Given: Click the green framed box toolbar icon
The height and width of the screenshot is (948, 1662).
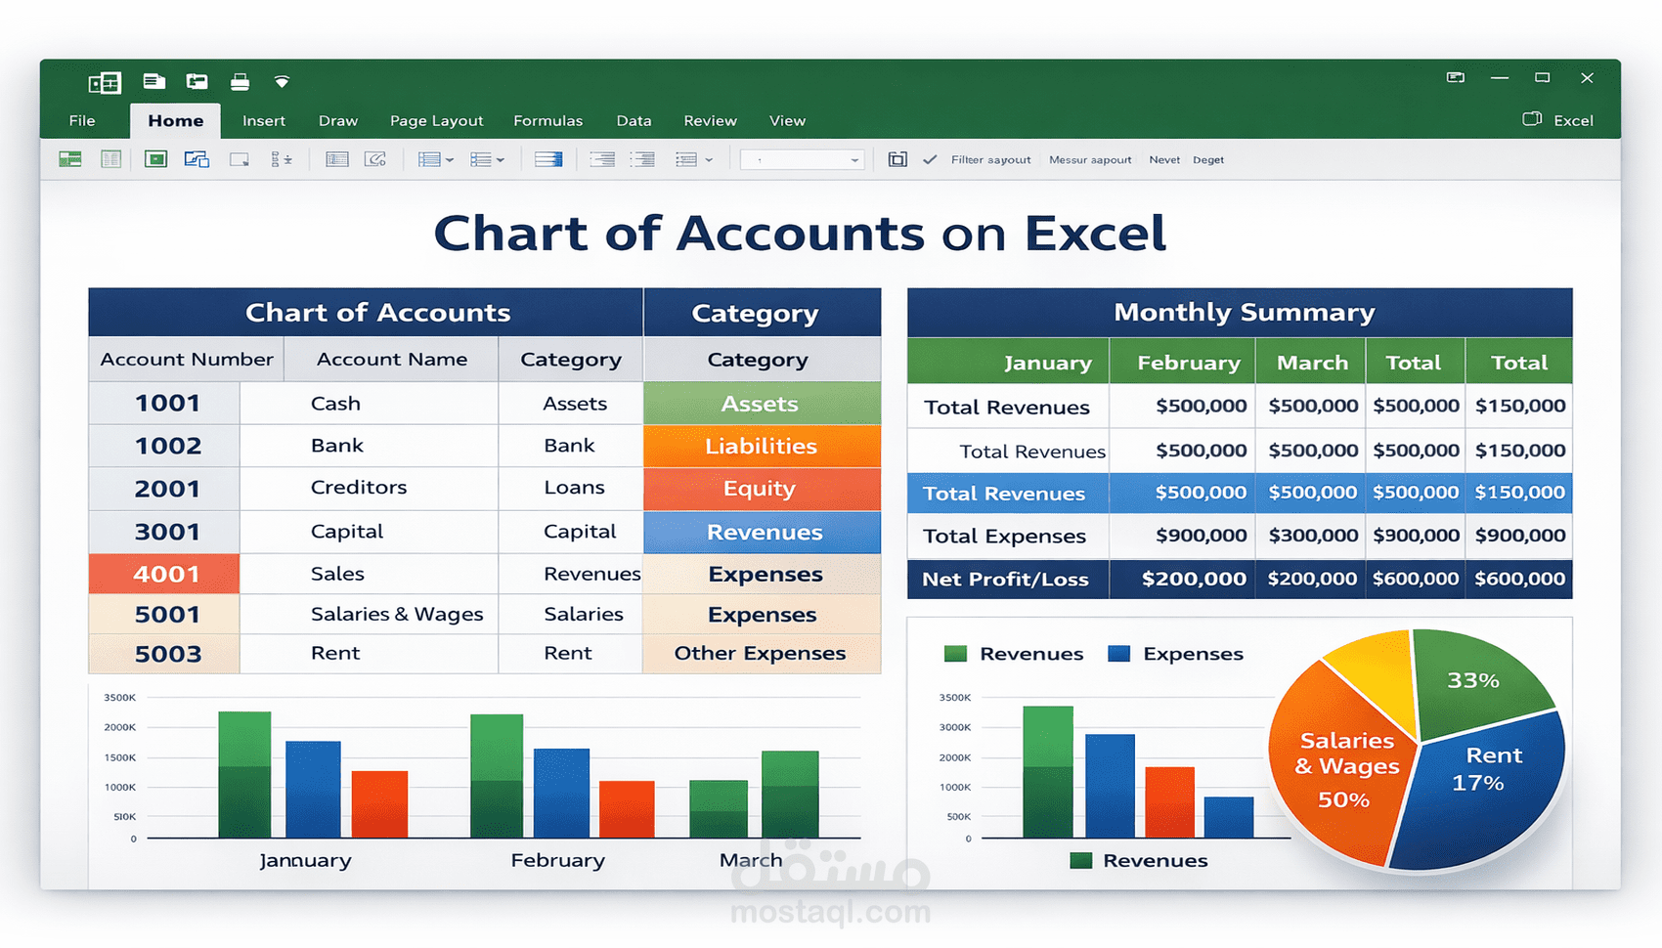Looking at the screenshot, I should tap(155, 159).
